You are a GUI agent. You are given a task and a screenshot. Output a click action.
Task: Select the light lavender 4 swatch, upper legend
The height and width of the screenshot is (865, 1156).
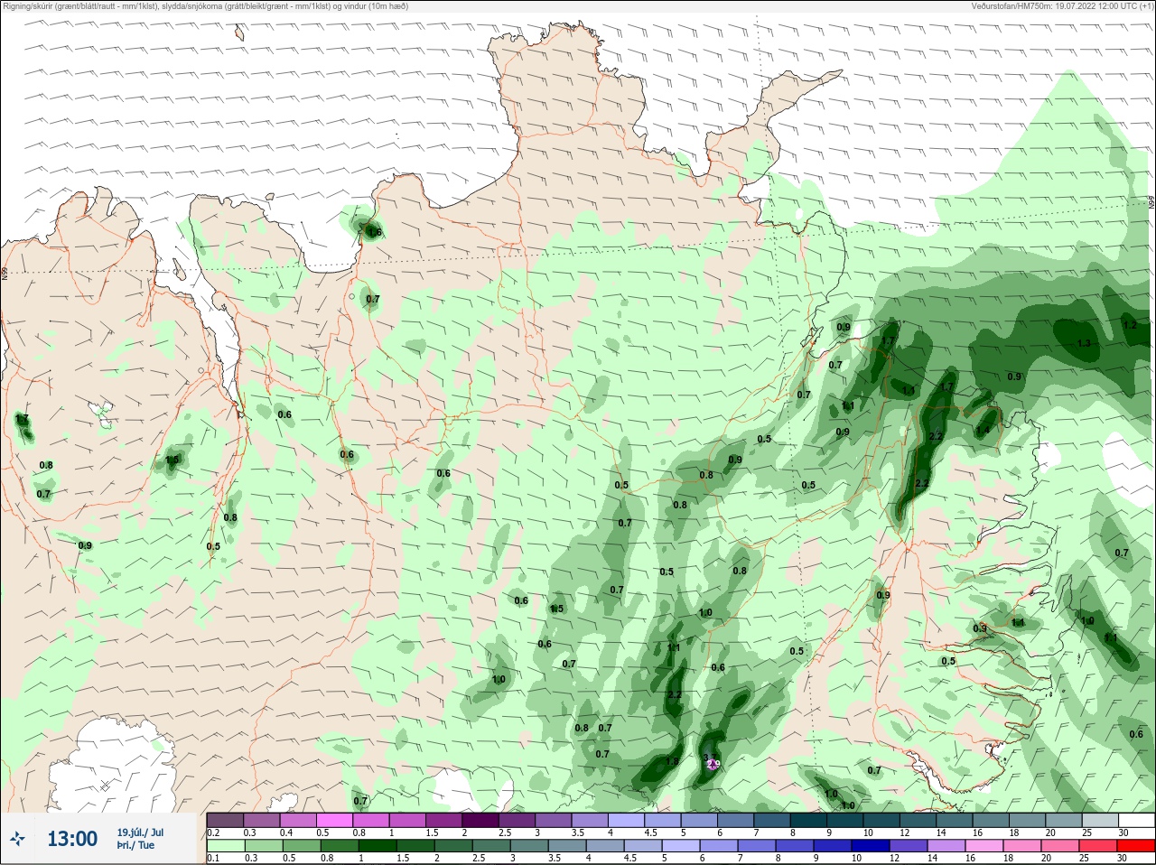[x=626, y=820]
